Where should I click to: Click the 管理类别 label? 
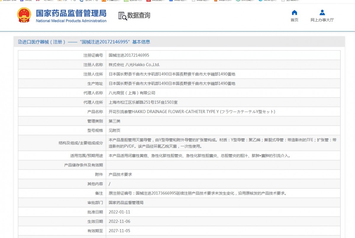(95, 121)
